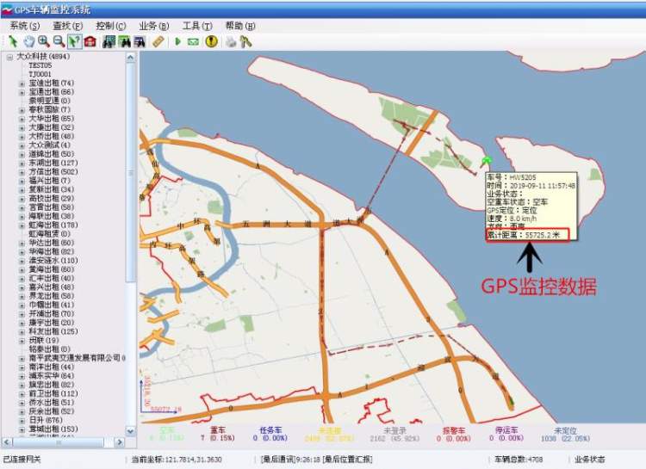Click the vehicle tree vertical scrollbar
Screen dimensions: 646x469
point(131,172)
